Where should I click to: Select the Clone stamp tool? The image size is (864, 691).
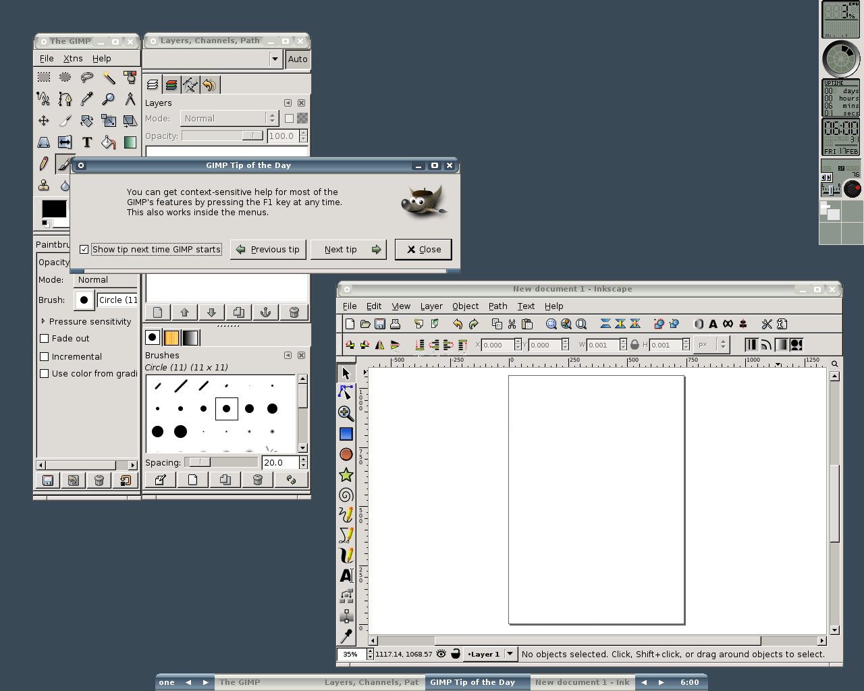44,185
